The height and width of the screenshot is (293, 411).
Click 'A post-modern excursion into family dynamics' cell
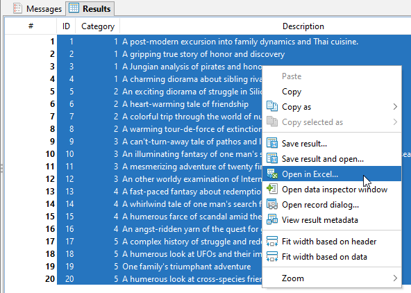265,42
